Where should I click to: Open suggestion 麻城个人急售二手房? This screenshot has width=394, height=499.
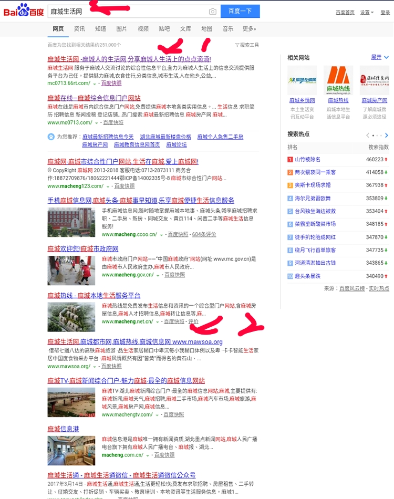coord(220,137)
